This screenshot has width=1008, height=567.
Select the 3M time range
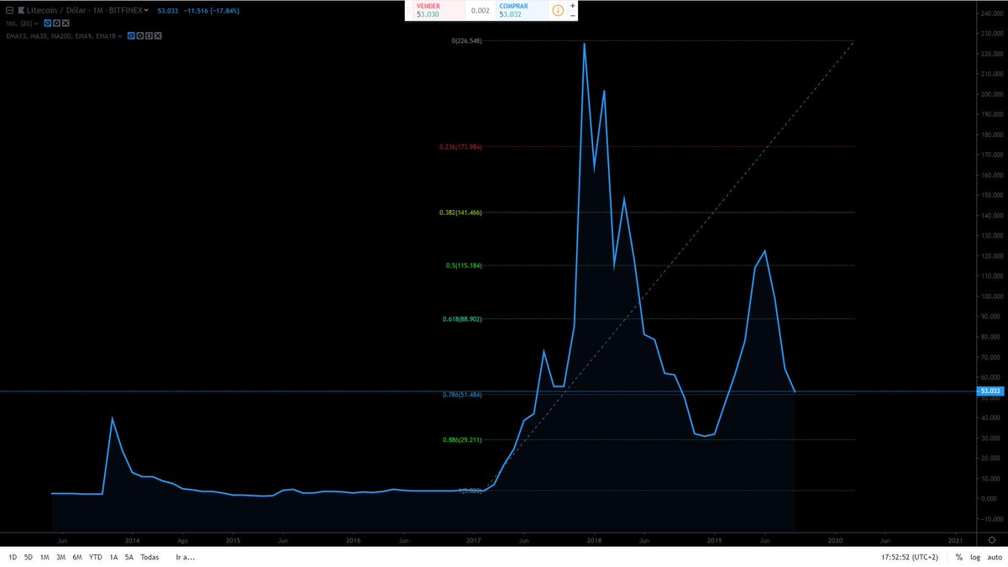click(60, 557)
